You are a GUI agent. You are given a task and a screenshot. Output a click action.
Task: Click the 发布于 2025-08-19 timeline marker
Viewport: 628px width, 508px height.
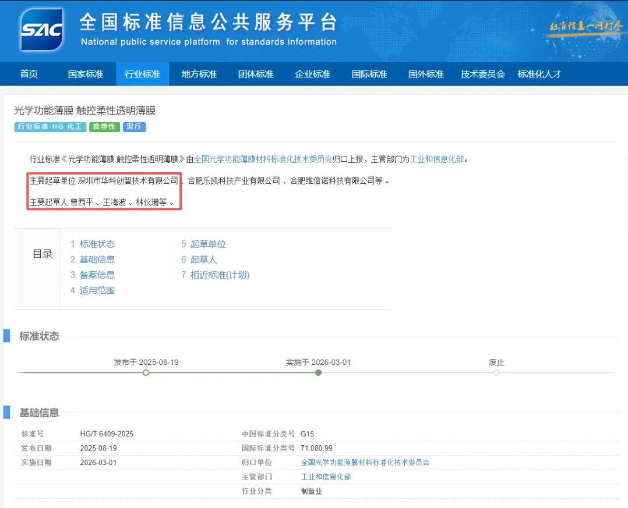coord(146,372)
